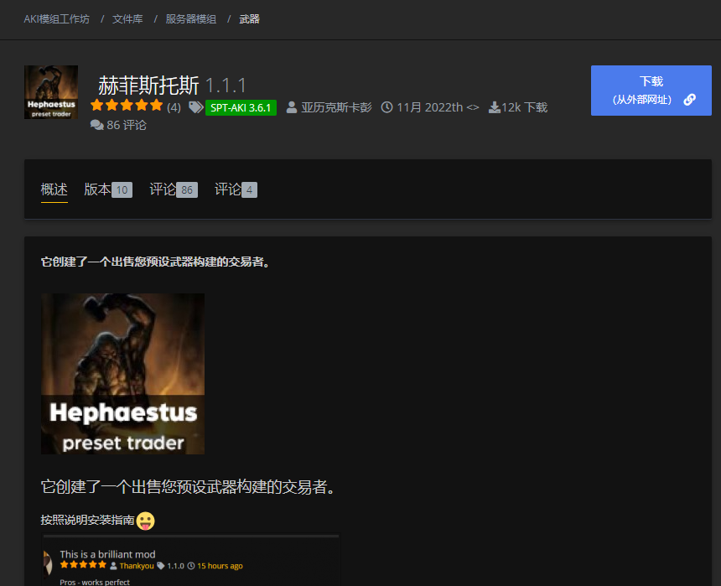The width and height of the screenshot is (721, 586).
Task: Click the large Hephaestus preset trader image
Action: 122,374
